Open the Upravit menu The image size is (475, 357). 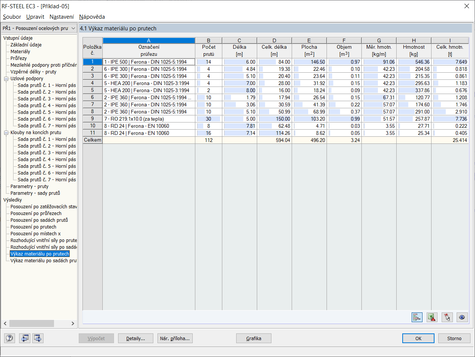click(35, 17)
